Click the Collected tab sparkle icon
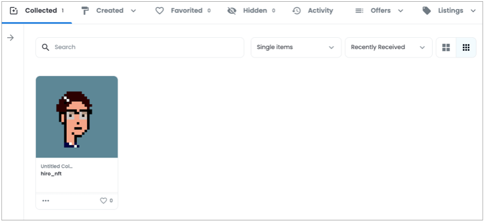Screen dimensions: 485x221 click(14, 11)
